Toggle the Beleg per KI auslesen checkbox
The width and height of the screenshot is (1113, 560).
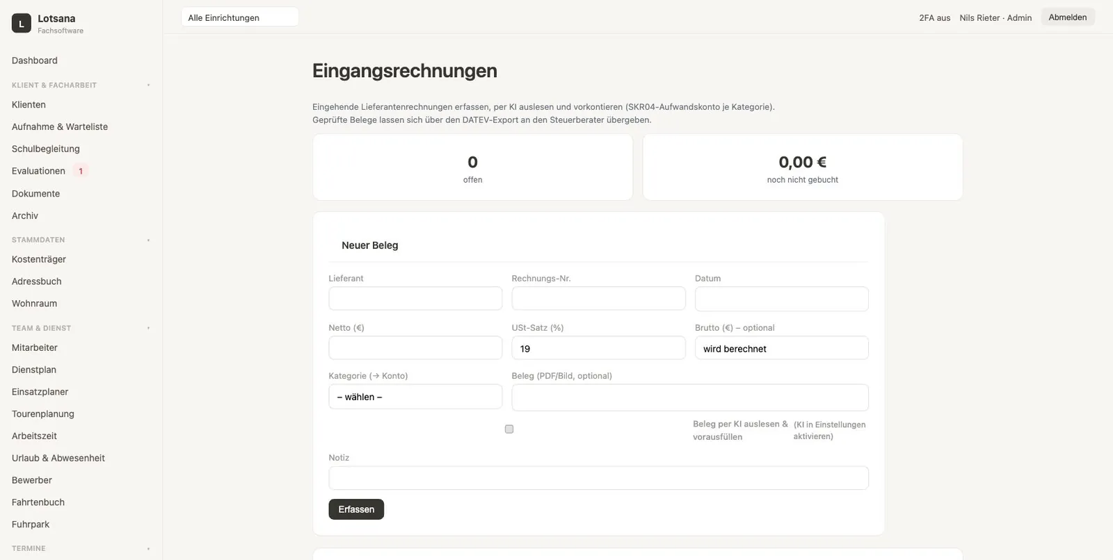[x=509, y=429]
